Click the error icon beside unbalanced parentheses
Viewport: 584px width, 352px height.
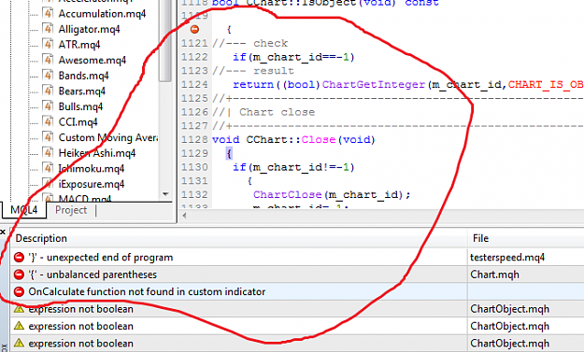pos(19,275)
